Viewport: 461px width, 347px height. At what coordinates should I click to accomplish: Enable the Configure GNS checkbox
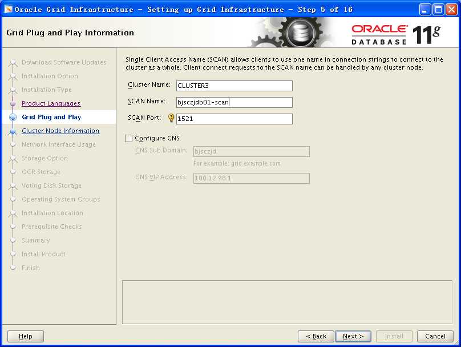(x=128, y=138)
